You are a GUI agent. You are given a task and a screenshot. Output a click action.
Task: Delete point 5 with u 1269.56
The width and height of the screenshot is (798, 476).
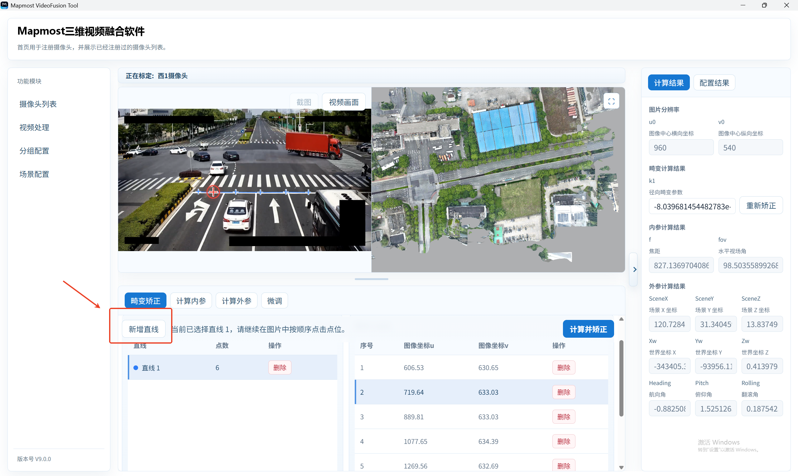coord(564,466)
